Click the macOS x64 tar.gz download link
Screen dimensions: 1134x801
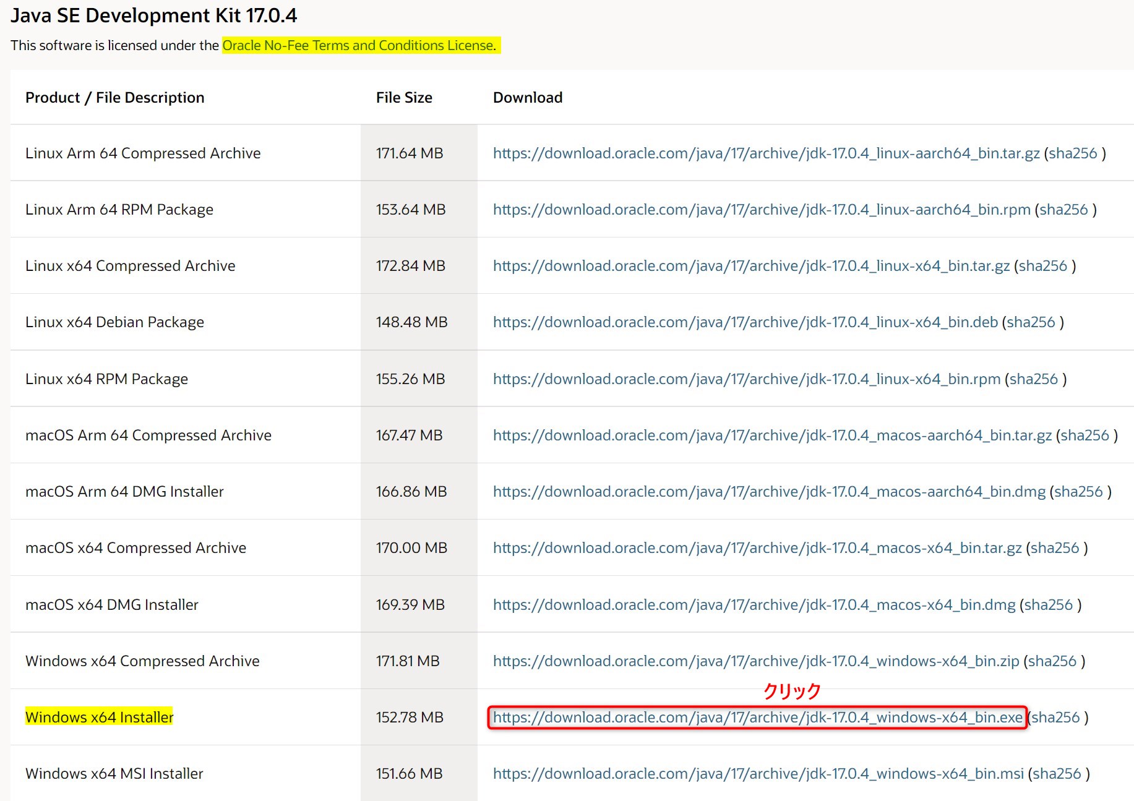(757, 548)
